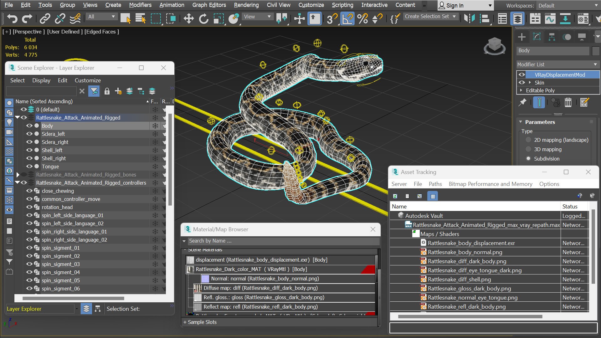Click the Redo arrow in the main toolbar
The width and height of the screenshot is (601, 338).
(x=27, y=19)
